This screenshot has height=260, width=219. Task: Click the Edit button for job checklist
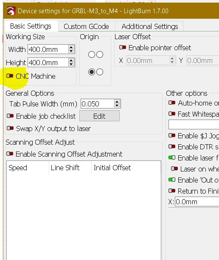click(99, 116)
